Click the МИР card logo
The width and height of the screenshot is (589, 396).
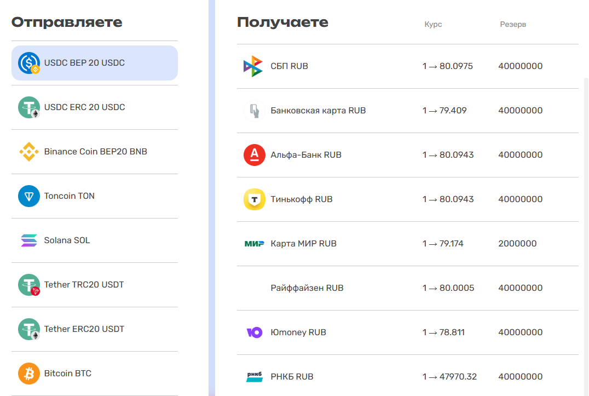click(254, 244)
